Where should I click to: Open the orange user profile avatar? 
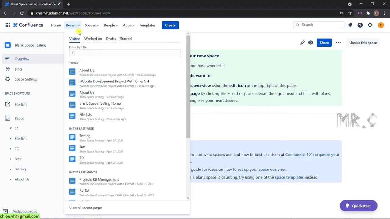click(x=381, y=25)
